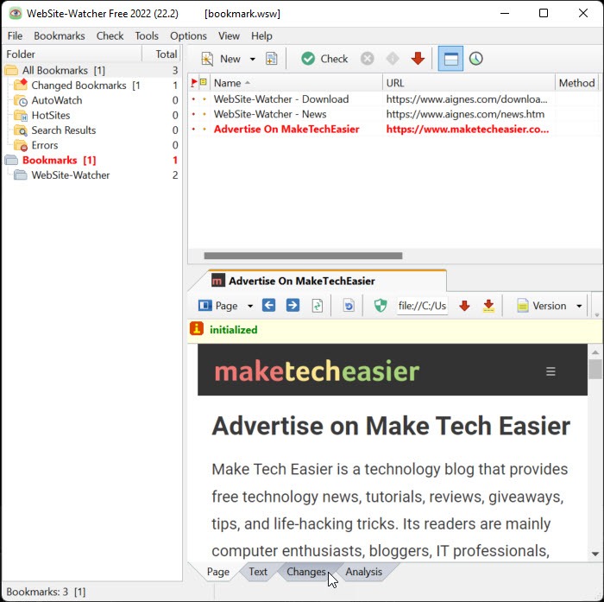Click the maketecheasier logo
This screenshot has height=602, width=604.
click(317, 371)
